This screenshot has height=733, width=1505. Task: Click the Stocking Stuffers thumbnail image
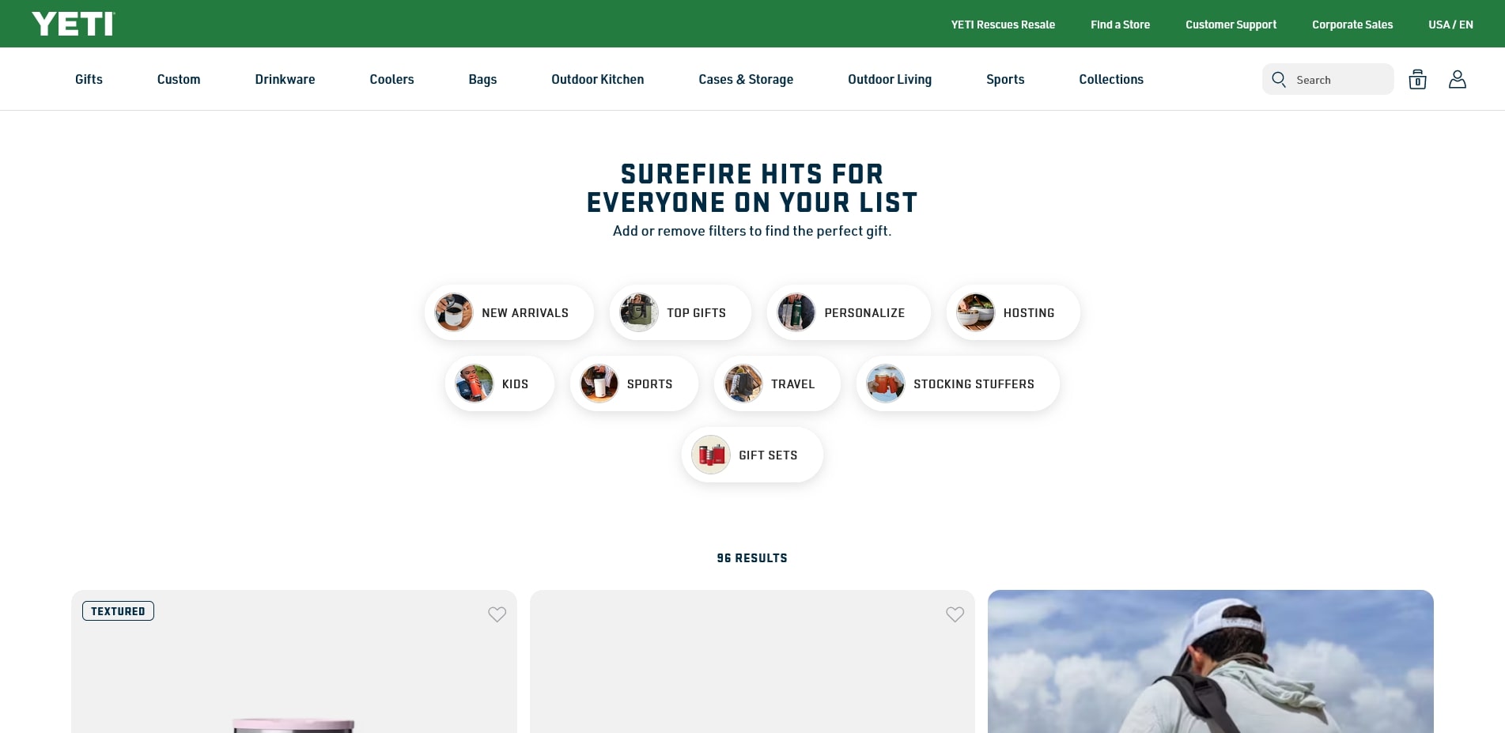(x=885, y=384)
